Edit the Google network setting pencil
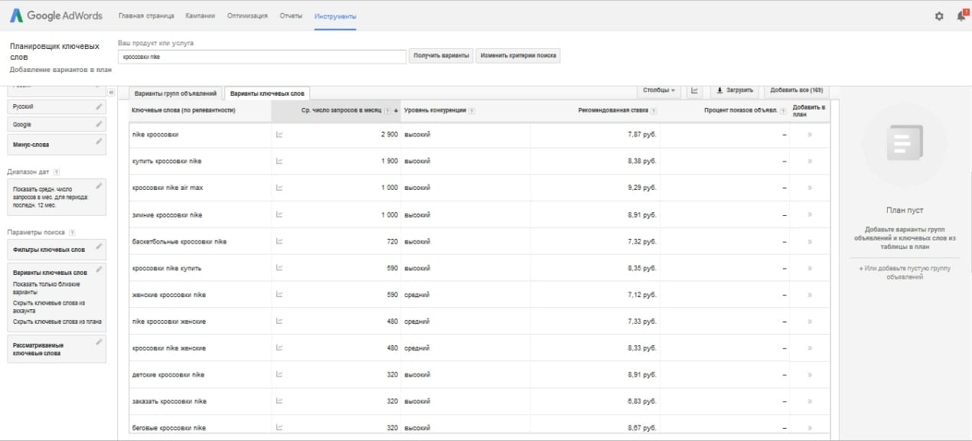The height and width of the screenshot is (441, 972). pyautogui.click(x=99, y=124)
